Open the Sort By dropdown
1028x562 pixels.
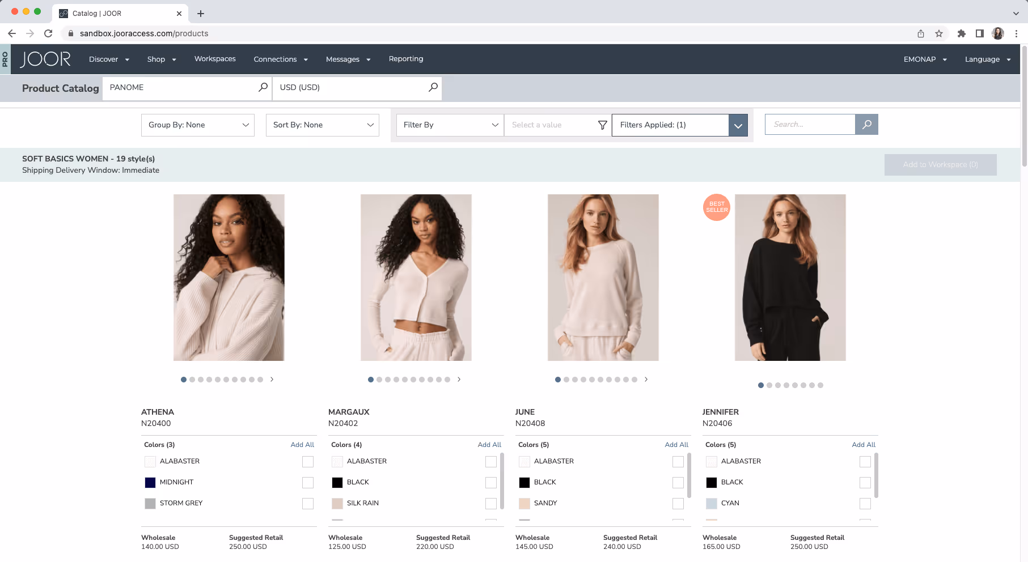323,125
